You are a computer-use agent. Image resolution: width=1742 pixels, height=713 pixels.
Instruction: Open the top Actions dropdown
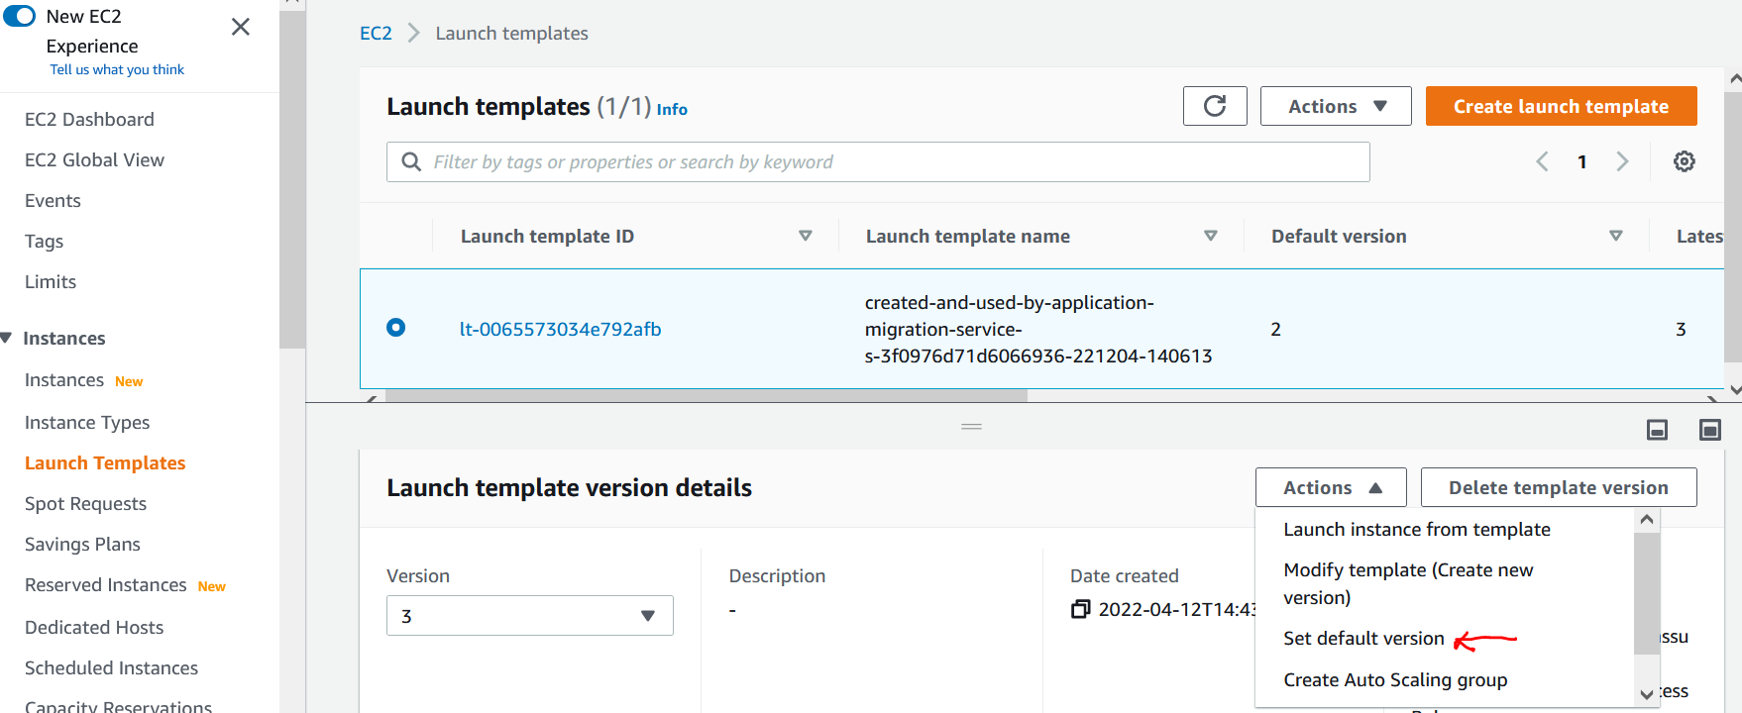coord(1336,106)
